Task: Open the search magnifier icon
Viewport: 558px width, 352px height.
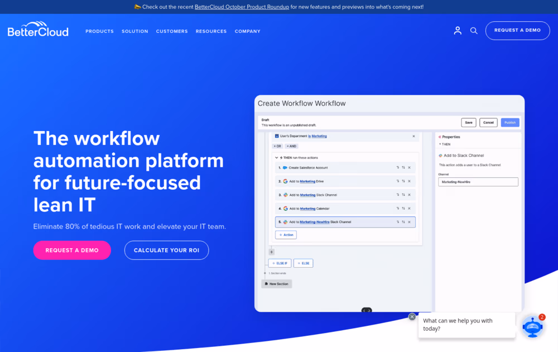Action: tap(474, 31)
